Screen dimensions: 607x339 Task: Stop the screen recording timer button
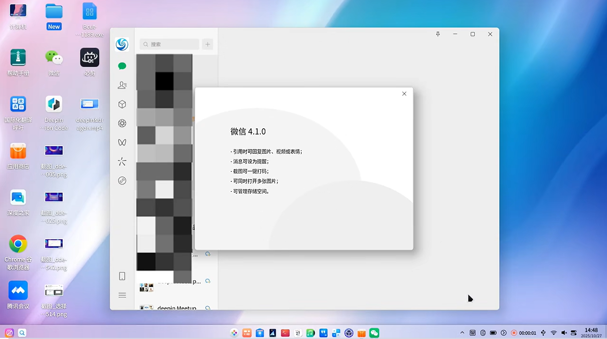(514, 333)
